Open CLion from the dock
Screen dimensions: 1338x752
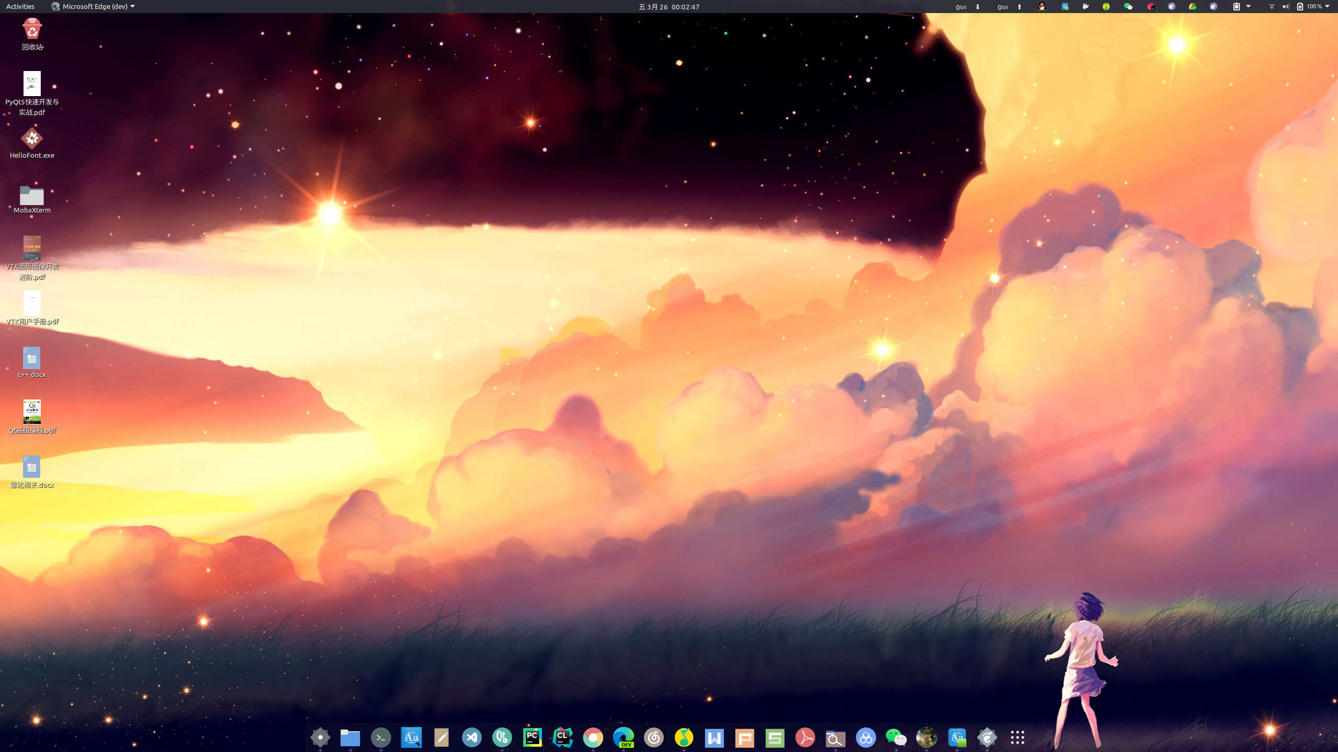[562, 737]
